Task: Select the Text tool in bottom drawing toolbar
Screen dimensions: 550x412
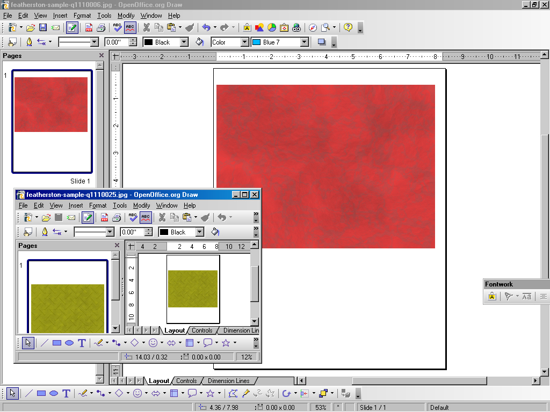Action: pyautogui.click(x=66, y=394)
